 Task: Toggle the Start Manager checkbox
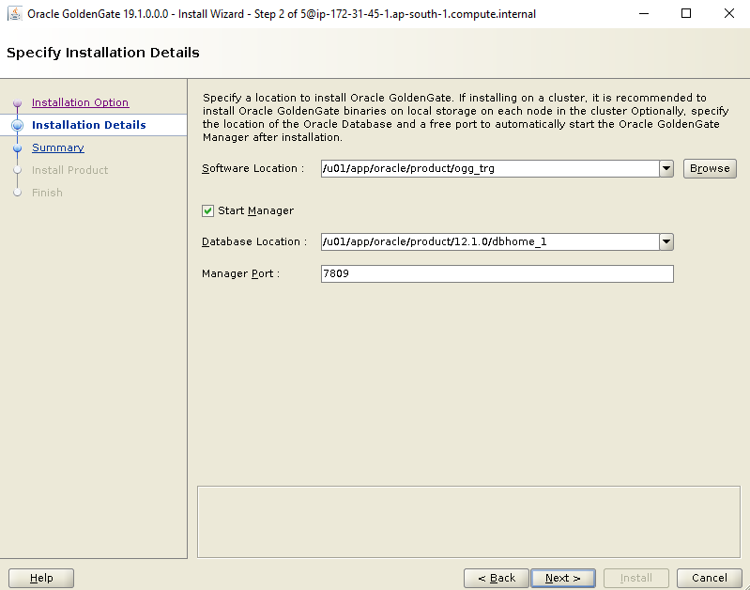click(x=207, y=210)
